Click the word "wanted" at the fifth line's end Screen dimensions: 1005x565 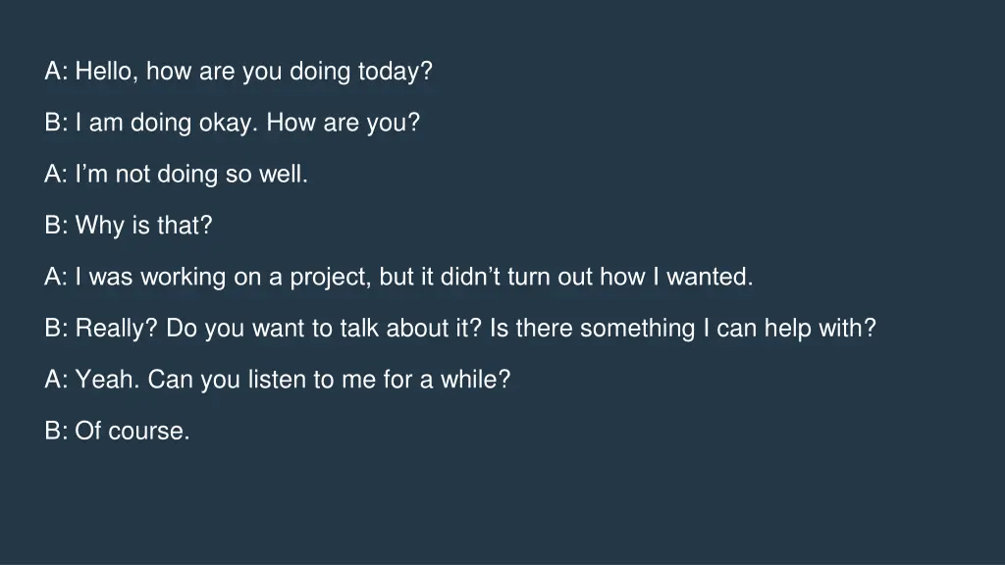(707, 277)
